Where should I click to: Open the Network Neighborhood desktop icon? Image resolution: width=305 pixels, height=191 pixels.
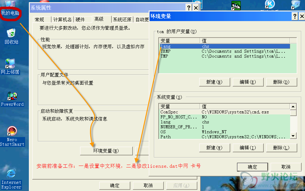click(10, 66)
